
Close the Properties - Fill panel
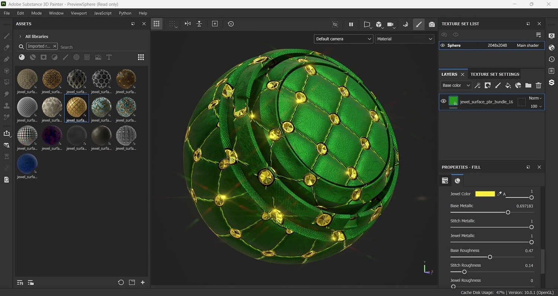point(539,167)
